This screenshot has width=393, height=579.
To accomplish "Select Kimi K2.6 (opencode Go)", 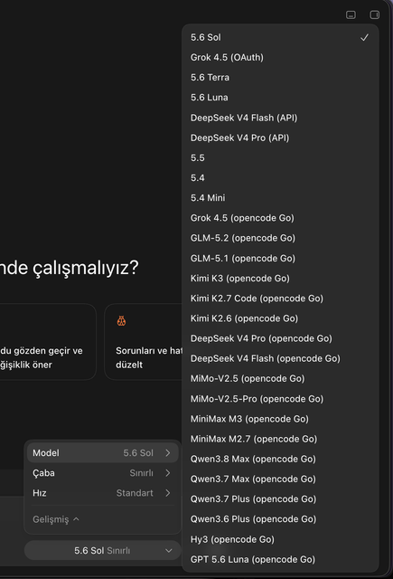I will click(280, 318).
